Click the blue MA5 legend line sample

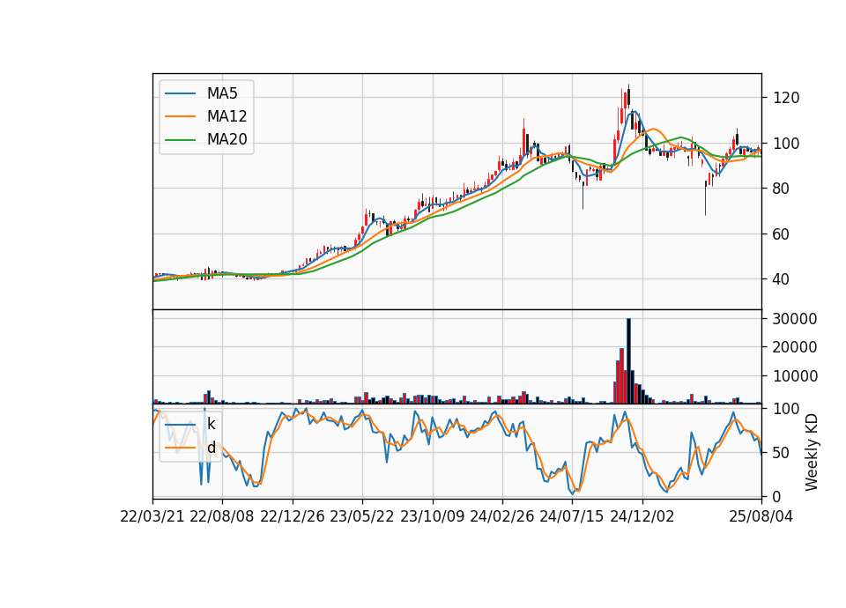pos(180,93)
